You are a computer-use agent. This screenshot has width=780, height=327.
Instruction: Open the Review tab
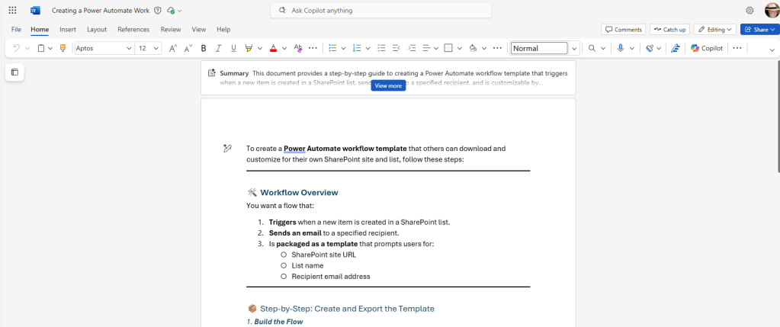170,29
